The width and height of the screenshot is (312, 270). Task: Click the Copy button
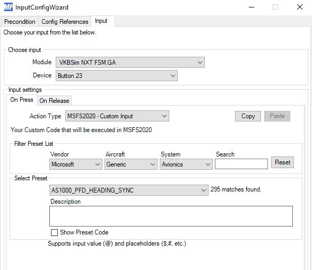pyautogui.click(x=248, y=116)
